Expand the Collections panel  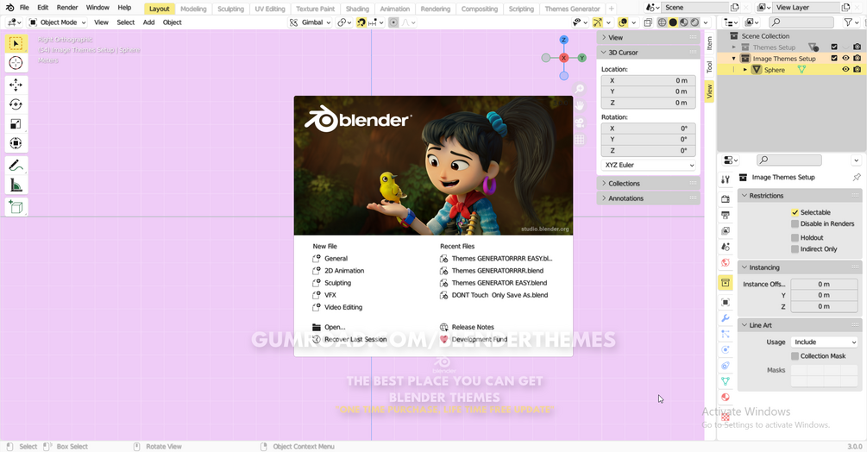click(604, 184)
